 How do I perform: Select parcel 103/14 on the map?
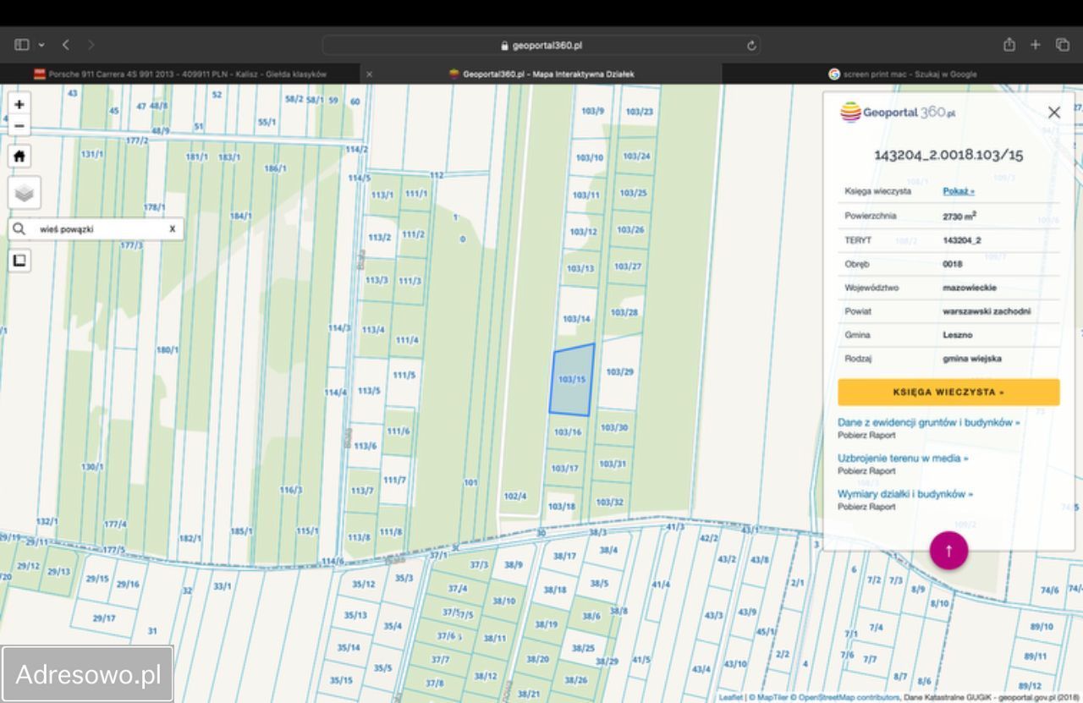(576, 319)
